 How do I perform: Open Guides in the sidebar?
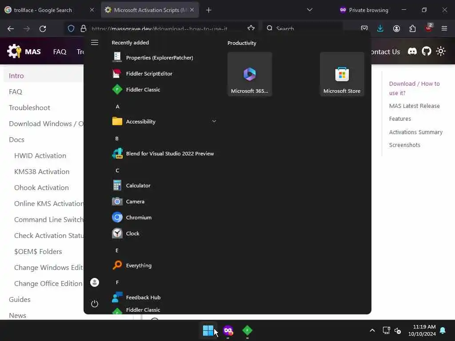click(20, 299)
